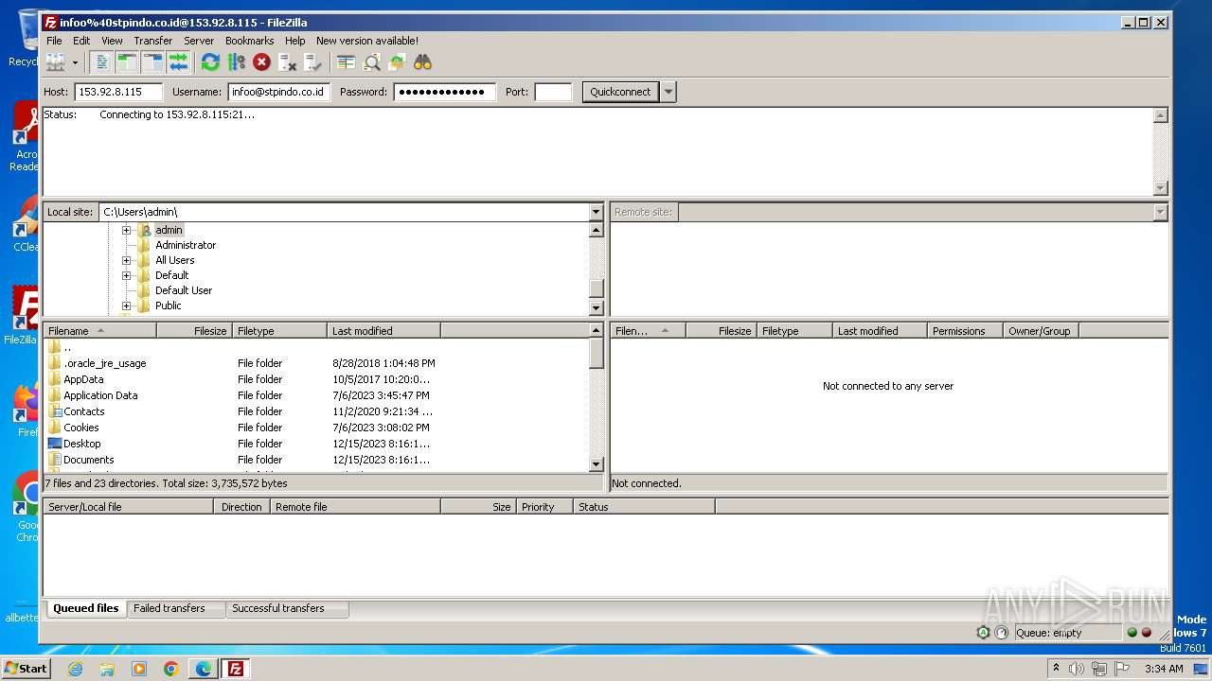The width and height of the screenshot is (1212, 681).
Task: Toggle synchronized browsing icon
Action: pos(397,62)
